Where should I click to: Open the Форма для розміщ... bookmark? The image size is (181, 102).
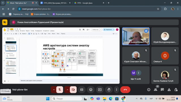click(x=62, y=14)
